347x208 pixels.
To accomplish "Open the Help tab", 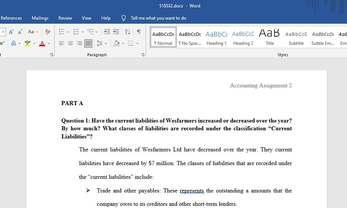I will pos(106,18).
